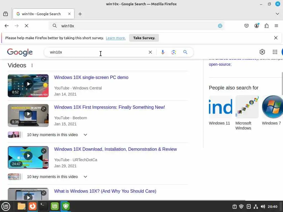Click the clock showing 20:40
283x212 pixels.
pyautogui.click(x=272, y=206)
